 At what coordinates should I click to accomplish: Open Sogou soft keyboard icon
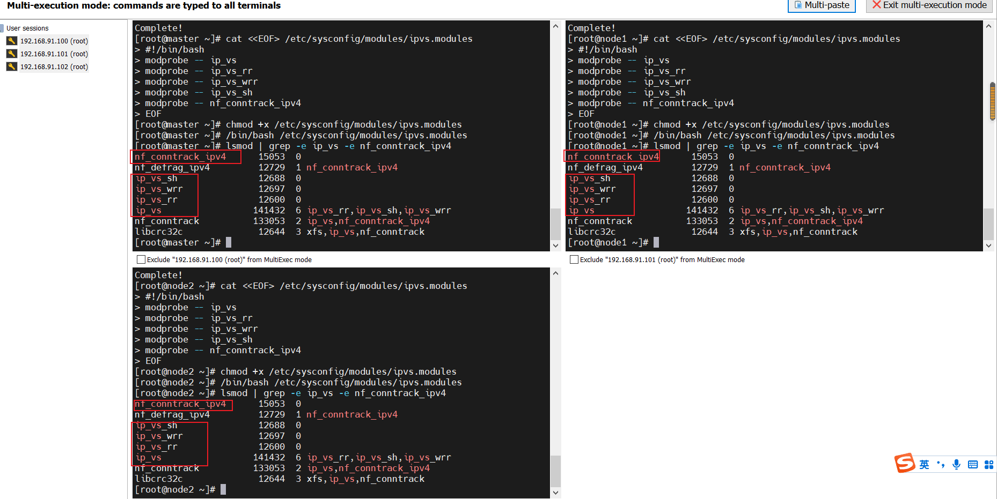(972, 465)
